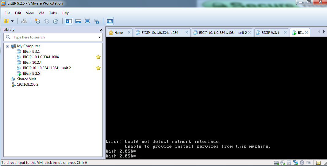
Task: Select the 192.168.200.2 server entry
Action: point(28,85)
